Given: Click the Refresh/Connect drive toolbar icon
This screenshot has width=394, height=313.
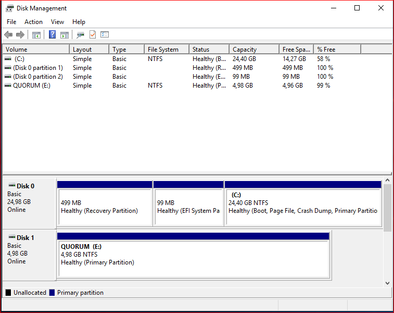Looking at the screenshot, I should [x=80, y=35].
